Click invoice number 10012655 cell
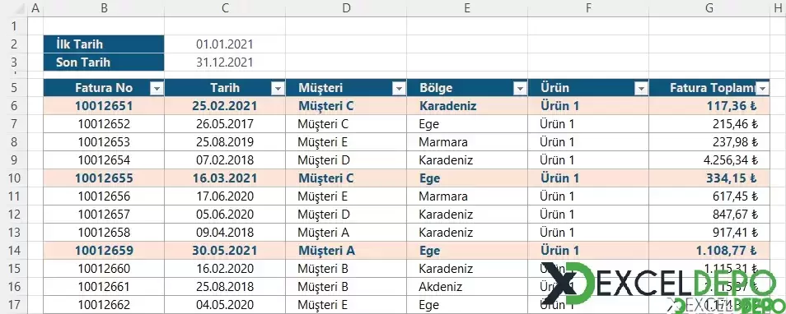The image size is (786, 314). pos(104,178)
